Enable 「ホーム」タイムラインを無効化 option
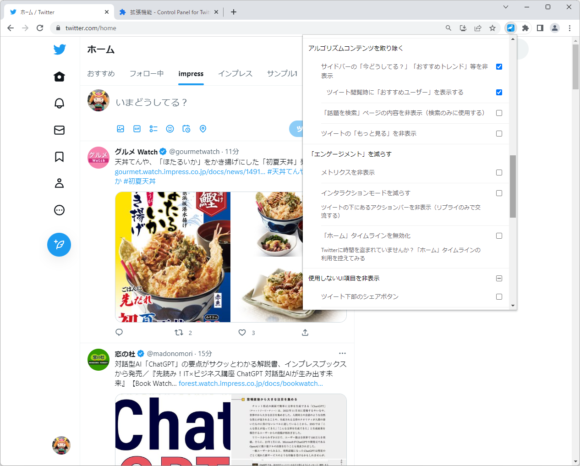This screenshot has height=466, width=580. pos(499,236)
